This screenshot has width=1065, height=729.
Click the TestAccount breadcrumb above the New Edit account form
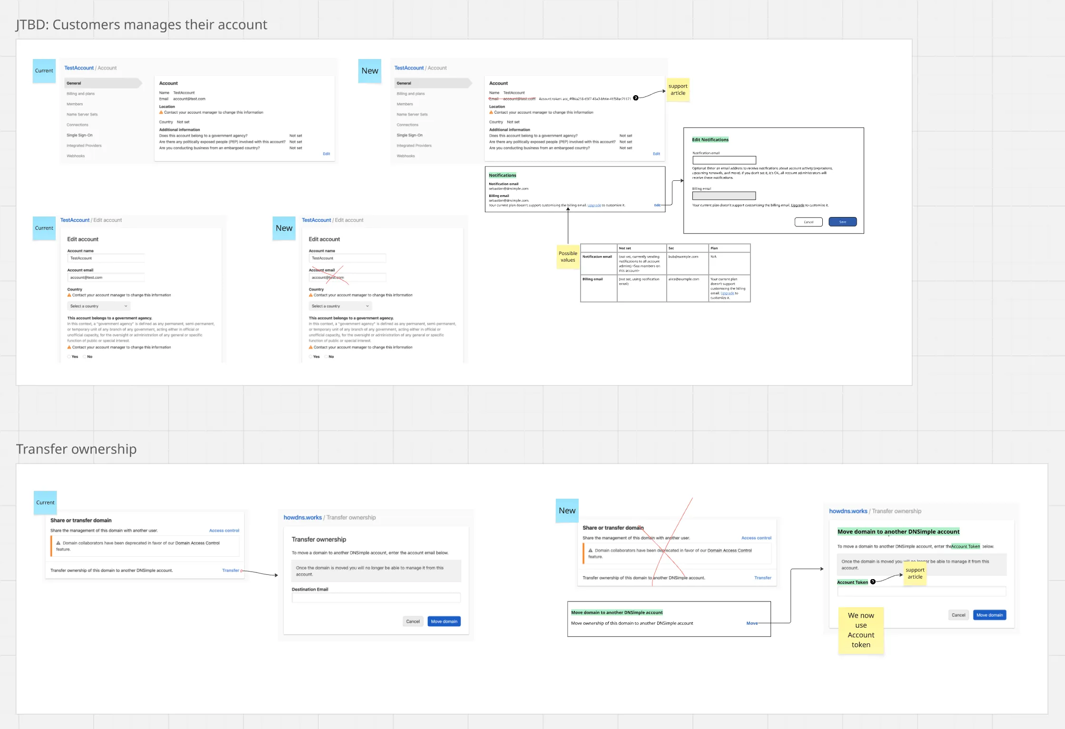316,220
